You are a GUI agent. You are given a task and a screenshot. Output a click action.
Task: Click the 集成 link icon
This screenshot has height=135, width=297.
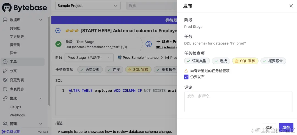pos(5,98)
